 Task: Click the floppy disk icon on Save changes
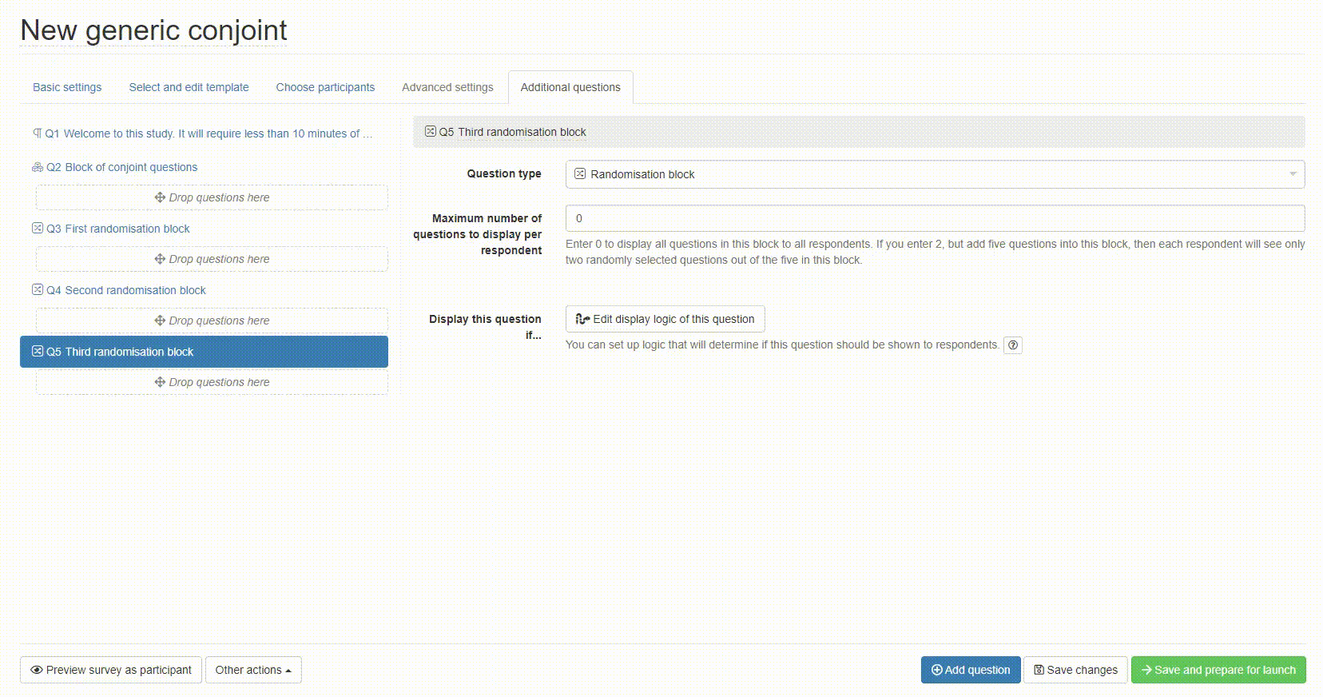(1039, 670)
